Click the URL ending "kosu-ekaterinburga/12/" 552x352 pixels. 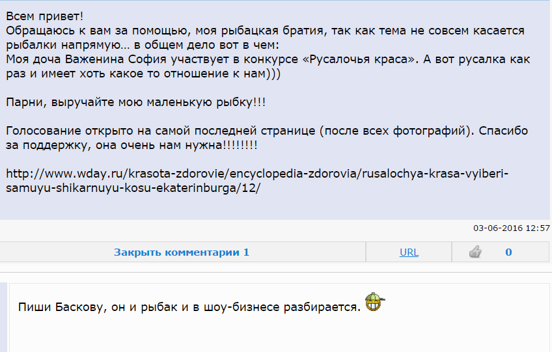click(133, 189)
